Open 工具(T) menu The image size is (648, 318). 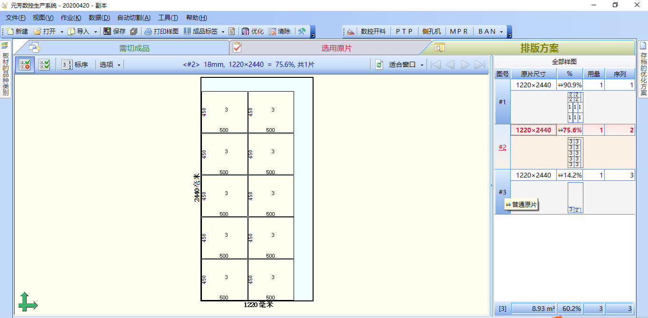coord(168,18)
